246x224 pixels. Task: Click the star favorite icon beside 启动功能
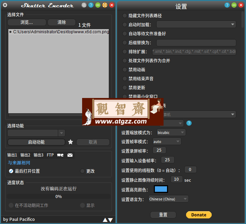coord(71,142)
